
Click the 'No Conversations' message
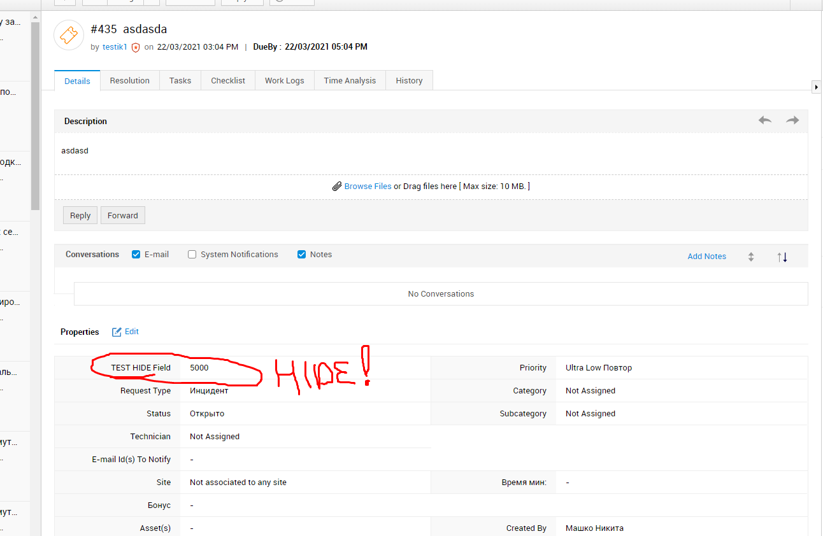click(441, 294)
